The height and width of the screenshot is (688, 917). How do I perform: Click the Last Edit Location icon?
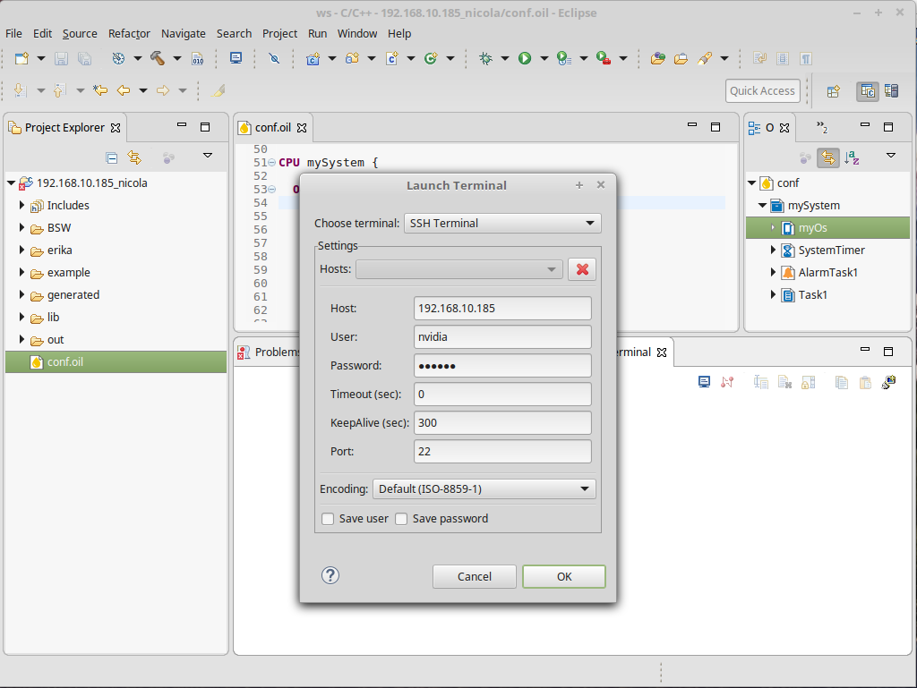pyautogui.click(x=100, y=90)
